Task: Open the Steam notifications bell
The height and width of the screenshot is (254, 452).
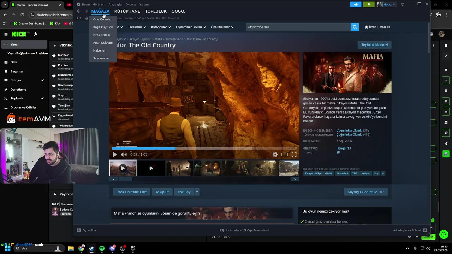Action: coord(369,4)
